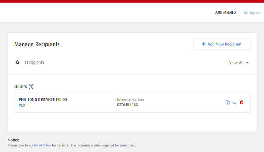264x152 pixels.
Task: Click the magnifier search icon
Action: pyautogui.click(x=18, y=62)
